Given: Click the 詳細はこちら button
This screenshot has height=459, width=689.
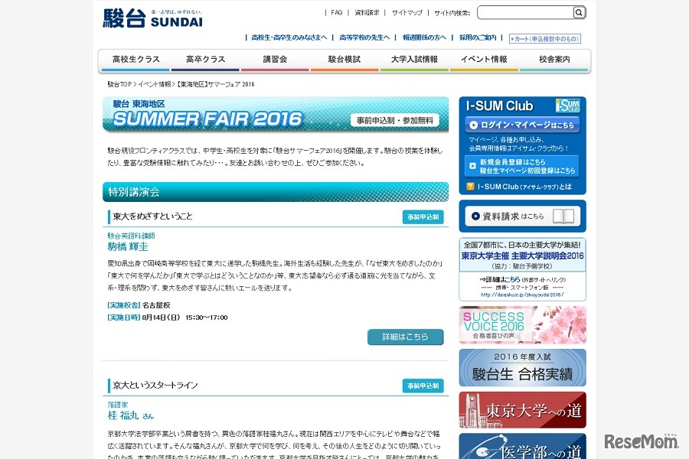Looking at the screenshot, I should coord(406,337).
